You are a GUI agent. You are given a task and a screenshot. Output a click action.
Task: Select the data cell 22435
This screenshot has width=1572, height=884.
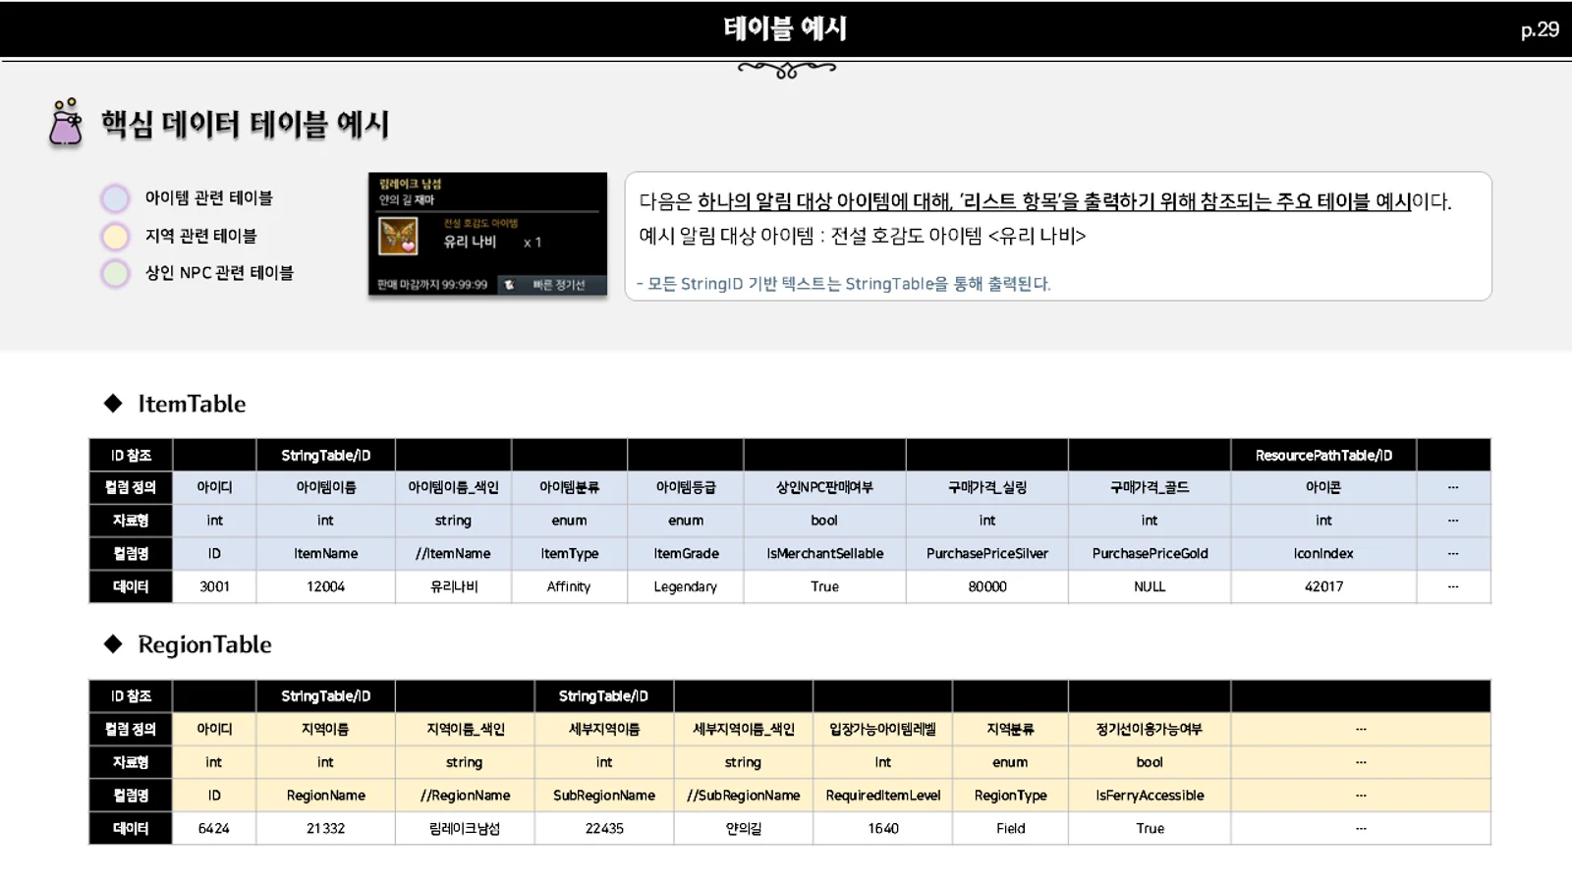(604, 828)
